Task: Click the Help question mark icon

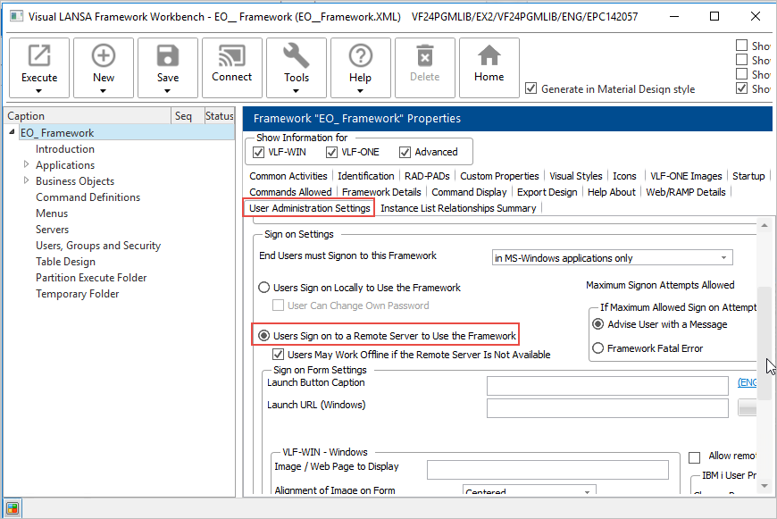Action: point(360,55)
